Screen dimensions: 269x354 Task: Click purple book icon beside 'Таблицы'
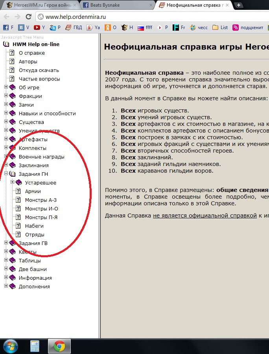coord(13,260)
